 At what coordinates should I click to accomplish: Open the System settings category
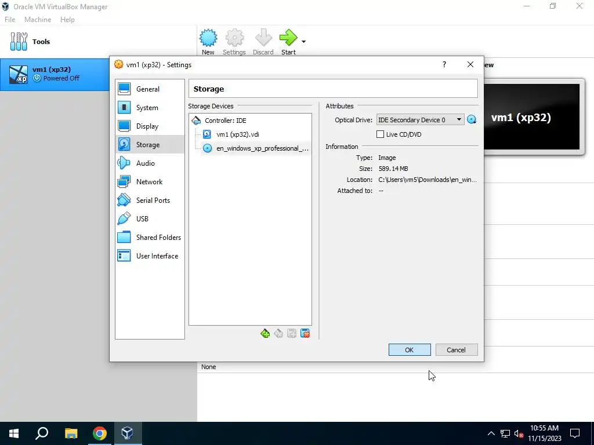click(x=150, y=107)
